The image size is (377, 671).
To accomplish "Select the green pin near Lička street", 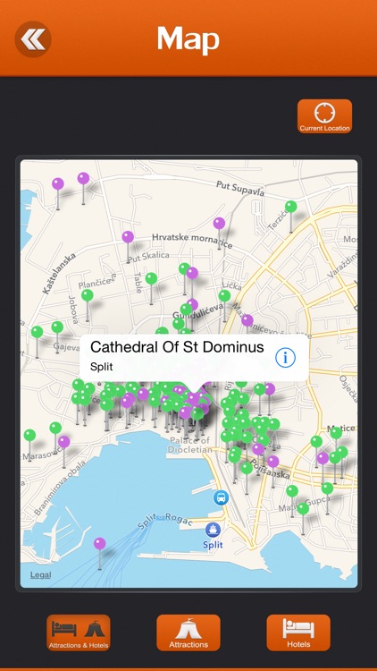I will coord(224,296).
